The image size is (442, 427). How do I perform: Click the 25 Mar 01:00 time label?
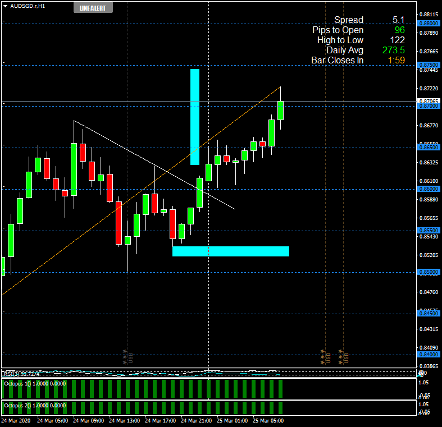[233, 420]
